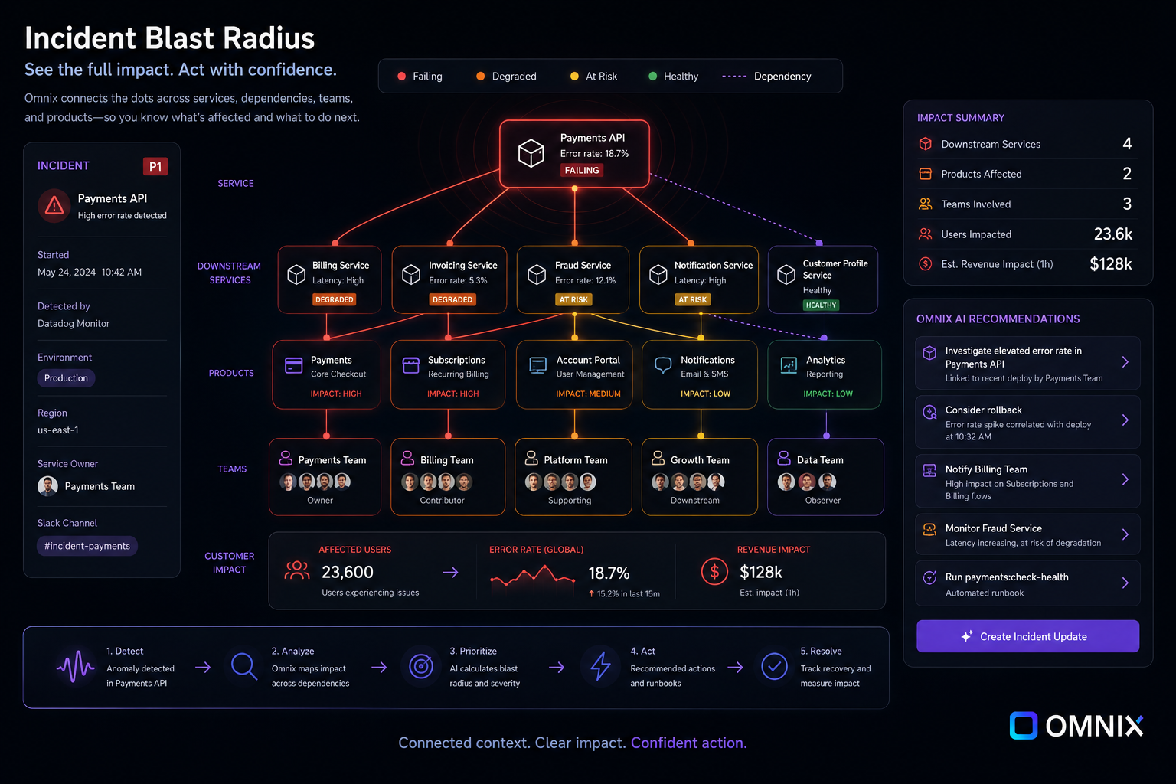Click the Run payments:check-health runbook icon

click(929, 577)
